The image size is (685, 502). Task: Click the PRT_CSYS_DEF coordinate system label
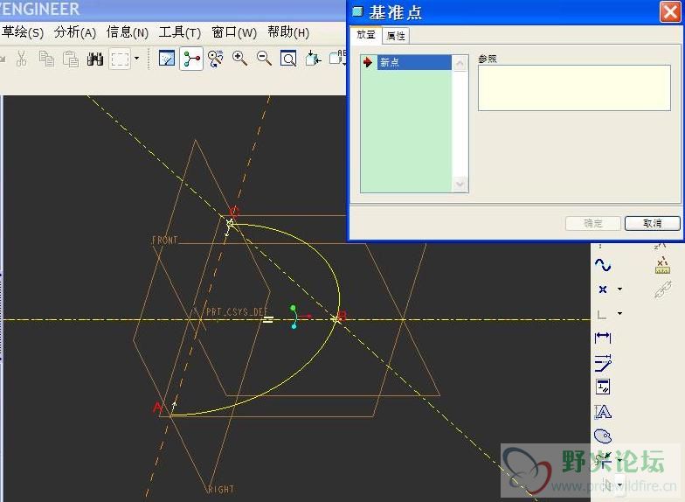(x=236, y=311)
